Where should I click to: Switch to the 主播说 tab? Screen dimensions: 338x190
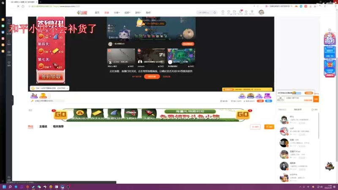tap(43, 126)
